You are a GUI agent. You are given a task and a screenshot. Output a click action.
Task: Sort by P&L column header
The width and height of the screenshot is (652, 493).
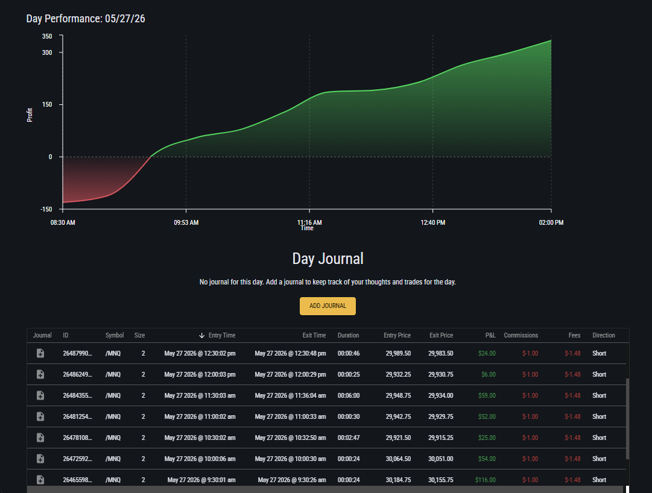tap(490, 335)
